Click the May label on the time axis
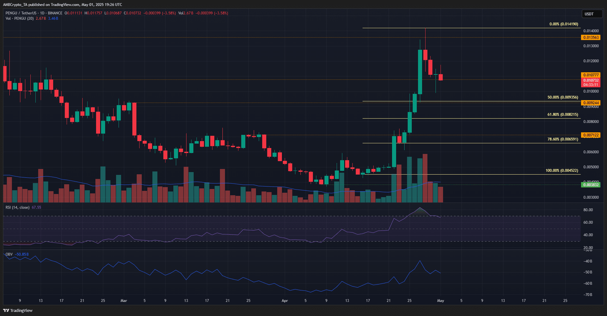607x316 pixels. click(440, 301)
